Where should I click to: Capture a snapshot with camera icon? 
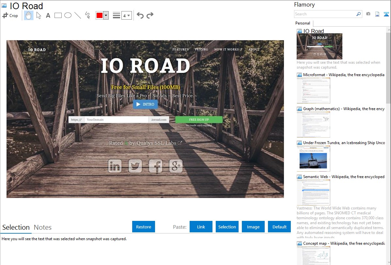[368, 14]
